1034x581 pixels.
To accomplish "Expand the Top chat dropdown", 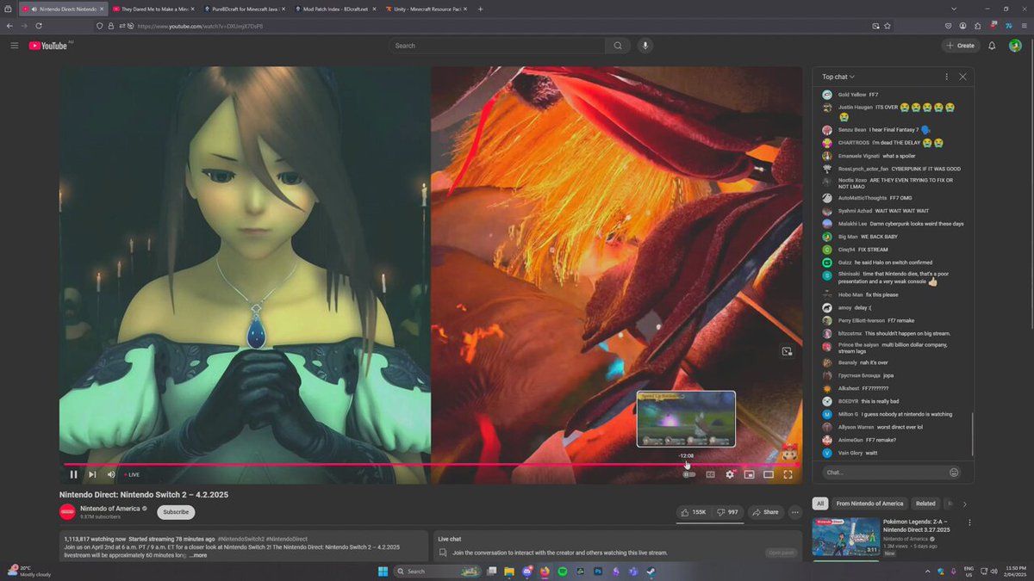I will coord(838,77).
